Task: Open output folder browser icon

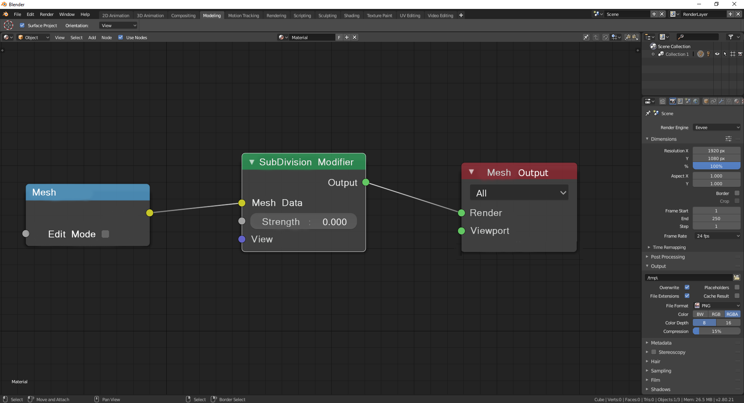Action: (x=737, y=277)
